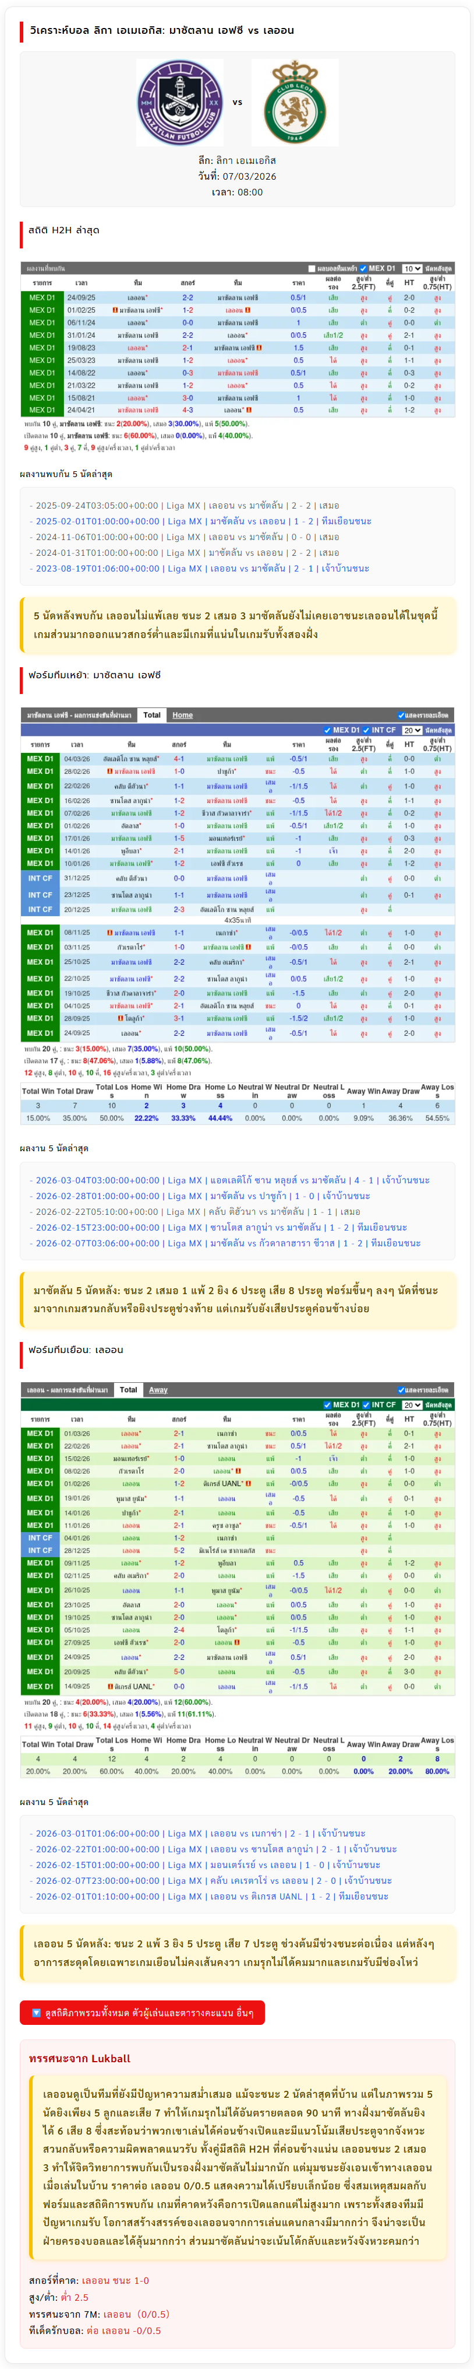Select the Total tab in Mazatlán form table
Screen dimensions: 474x2369
pos(151,714)
